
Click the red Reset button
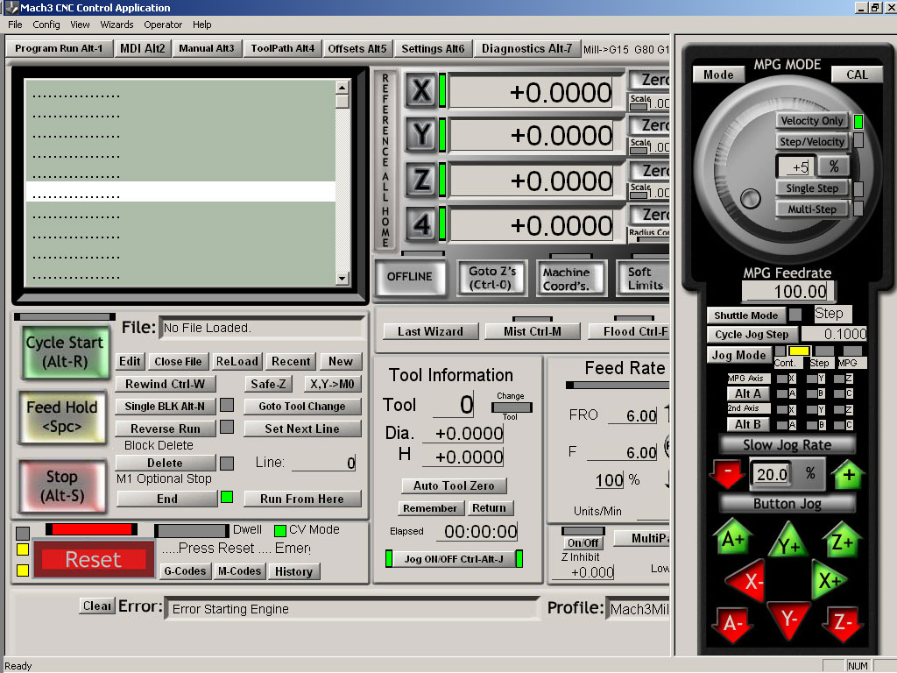(x=93, y=559)
